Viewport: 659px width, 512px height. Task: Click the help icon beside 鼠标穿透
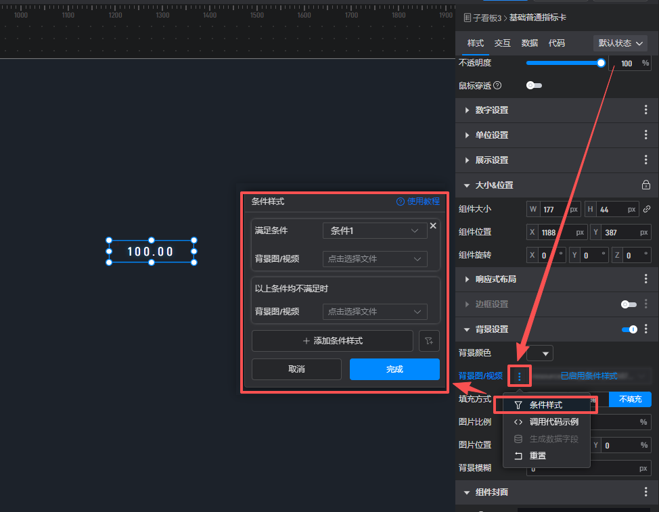[497, 85]
